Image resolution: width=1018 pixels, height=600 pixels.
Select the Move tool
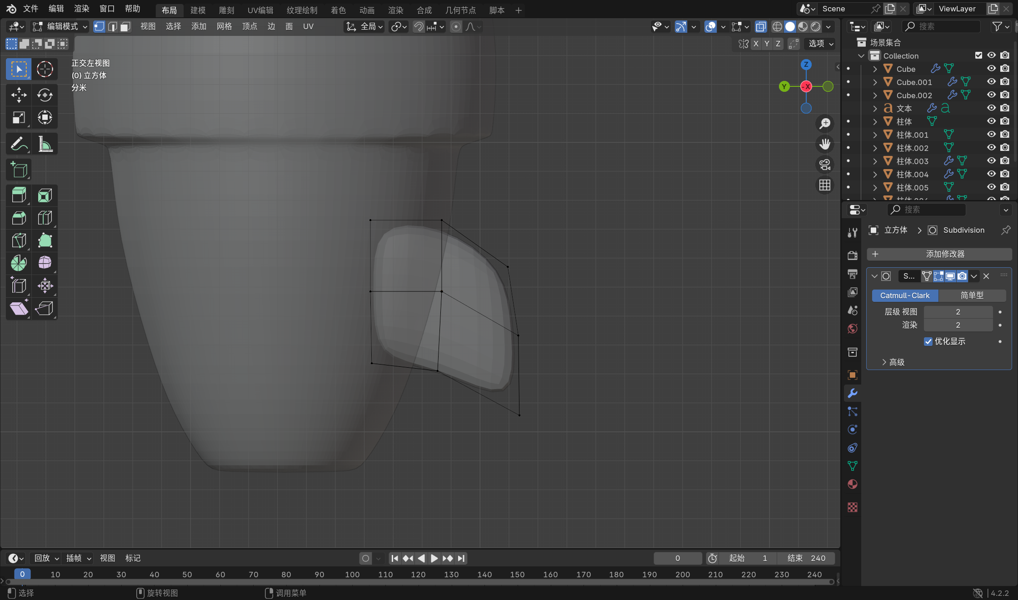point(19,95)
